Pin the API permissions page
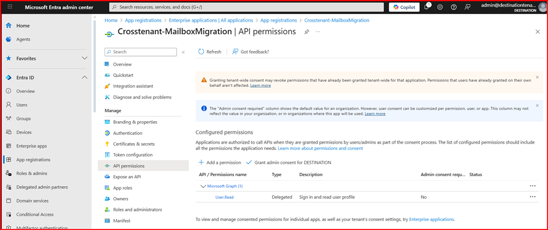Screen dimensions: 548x230 (306, 33)
